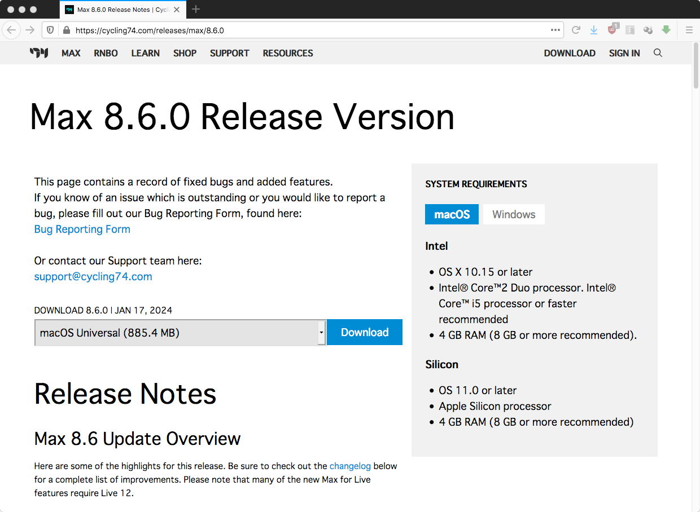Click the 'OS X 10.15 or later' item
Screen dimensions: 700x512
click(485, 272)
